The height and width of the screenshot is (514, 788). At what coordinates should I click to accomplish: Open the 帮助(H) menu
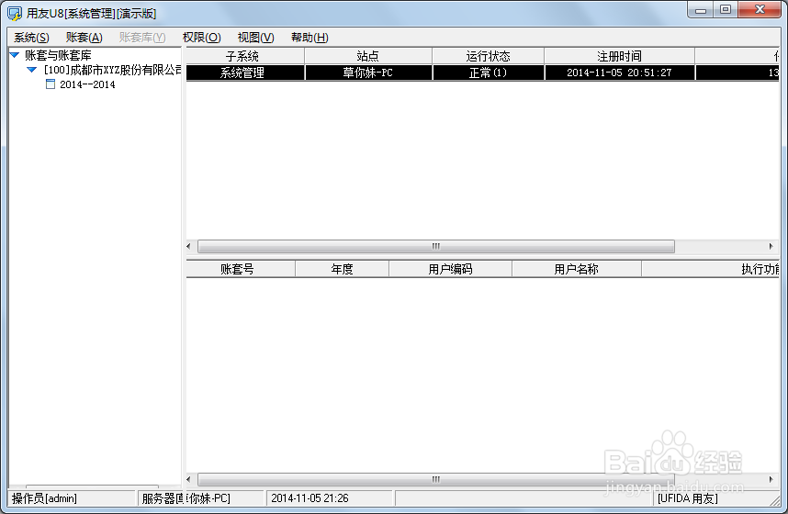point(310,38)
